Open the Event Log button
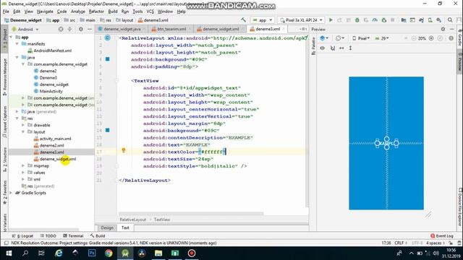Viewport: 463px width, 260px height. [x=442, y=236]
